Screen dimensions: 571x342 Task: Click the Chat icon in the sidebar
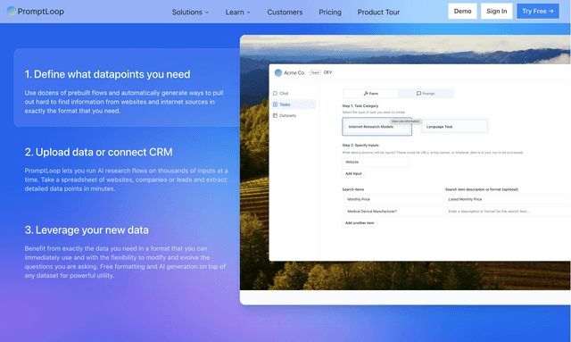coord(276,94)
